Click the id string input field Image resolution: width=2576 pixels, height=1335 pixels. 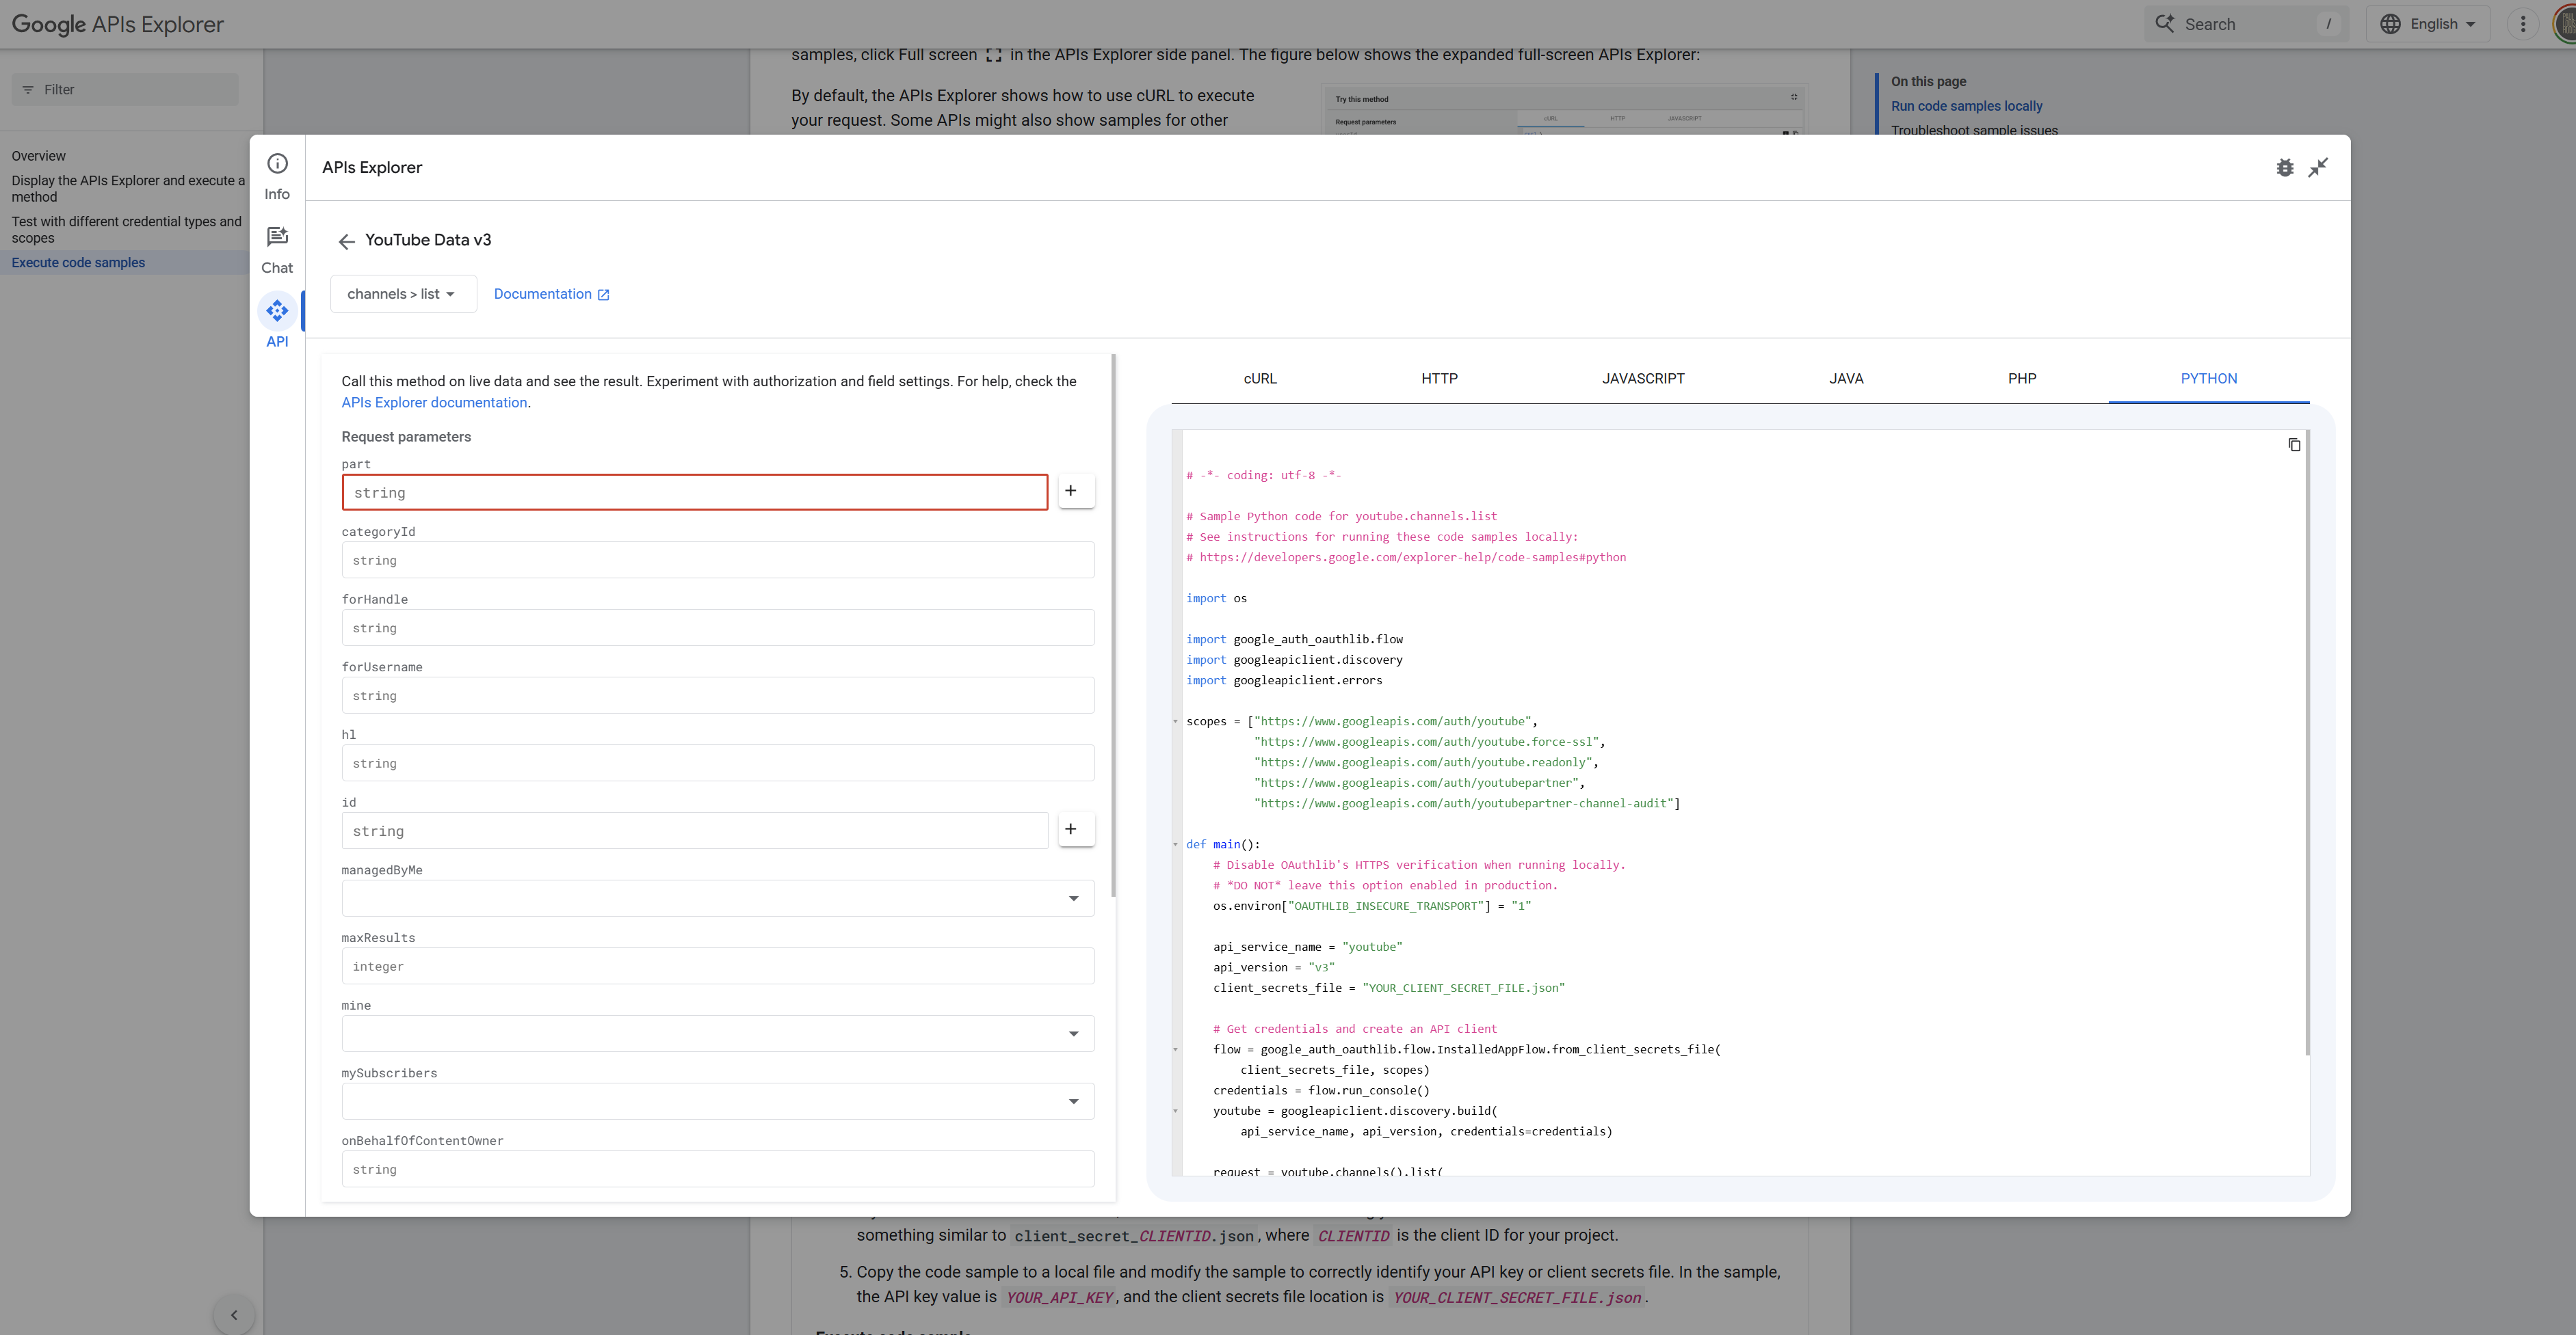click(x=695, y=831)
